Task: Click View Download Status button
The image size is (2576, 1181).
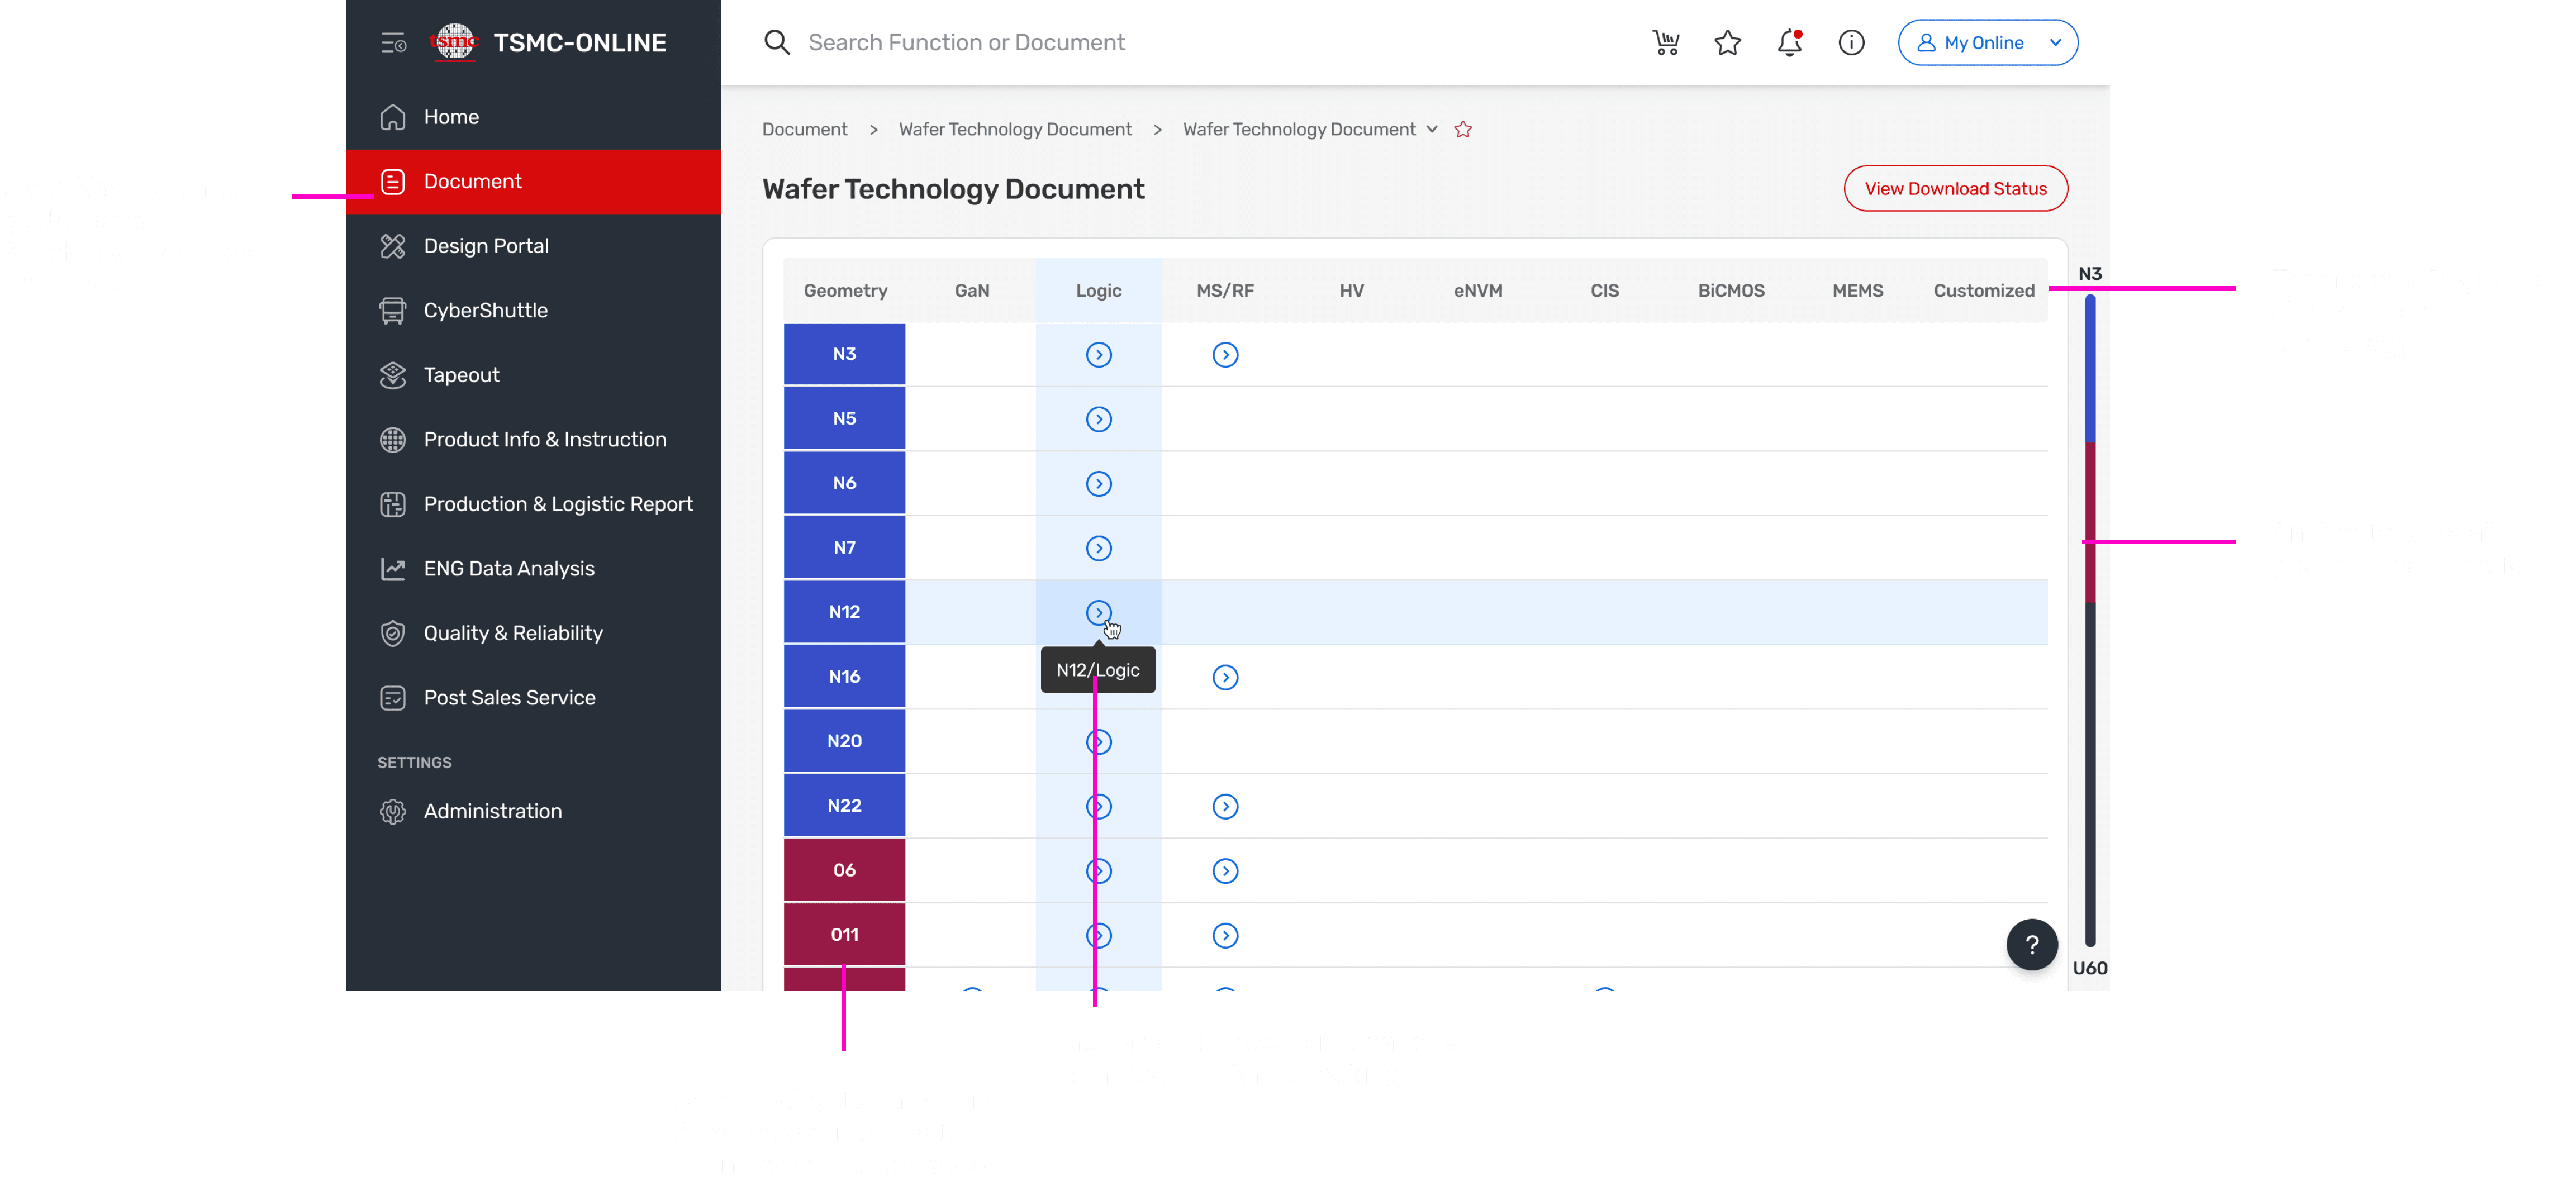Action: [1955, 189]
